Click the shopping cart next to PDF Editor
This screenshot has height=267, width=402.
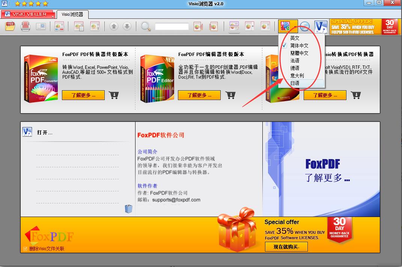230,95
